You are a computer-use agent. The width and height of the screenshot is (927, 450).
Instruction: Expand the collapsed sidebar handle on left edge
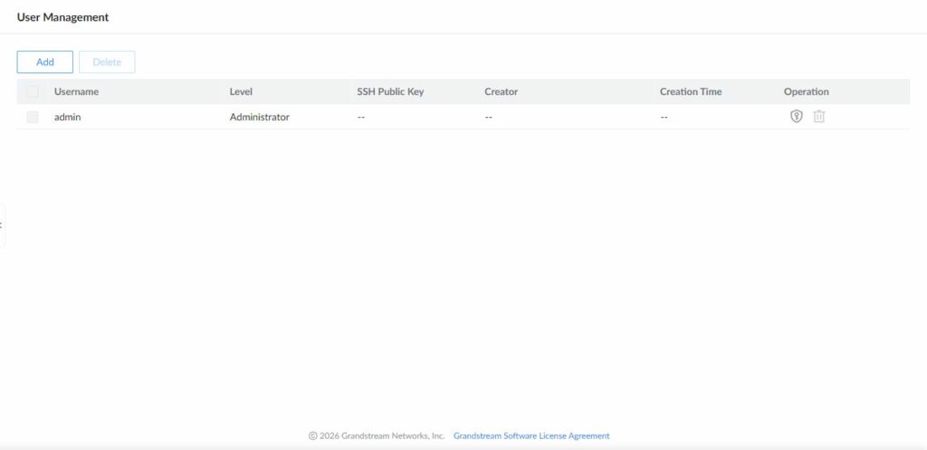click(3, 225)
